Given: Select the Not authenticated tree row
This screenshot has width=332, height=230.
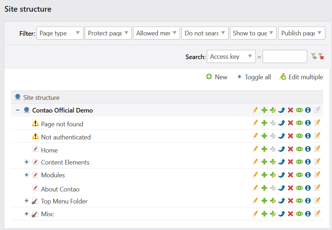Looking at the screenshot, I should [x=167, y=136].
